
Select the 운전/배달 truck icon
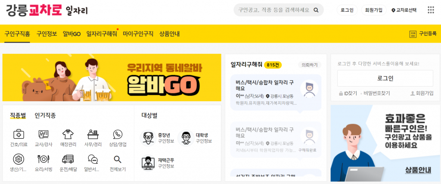point(68,159)
